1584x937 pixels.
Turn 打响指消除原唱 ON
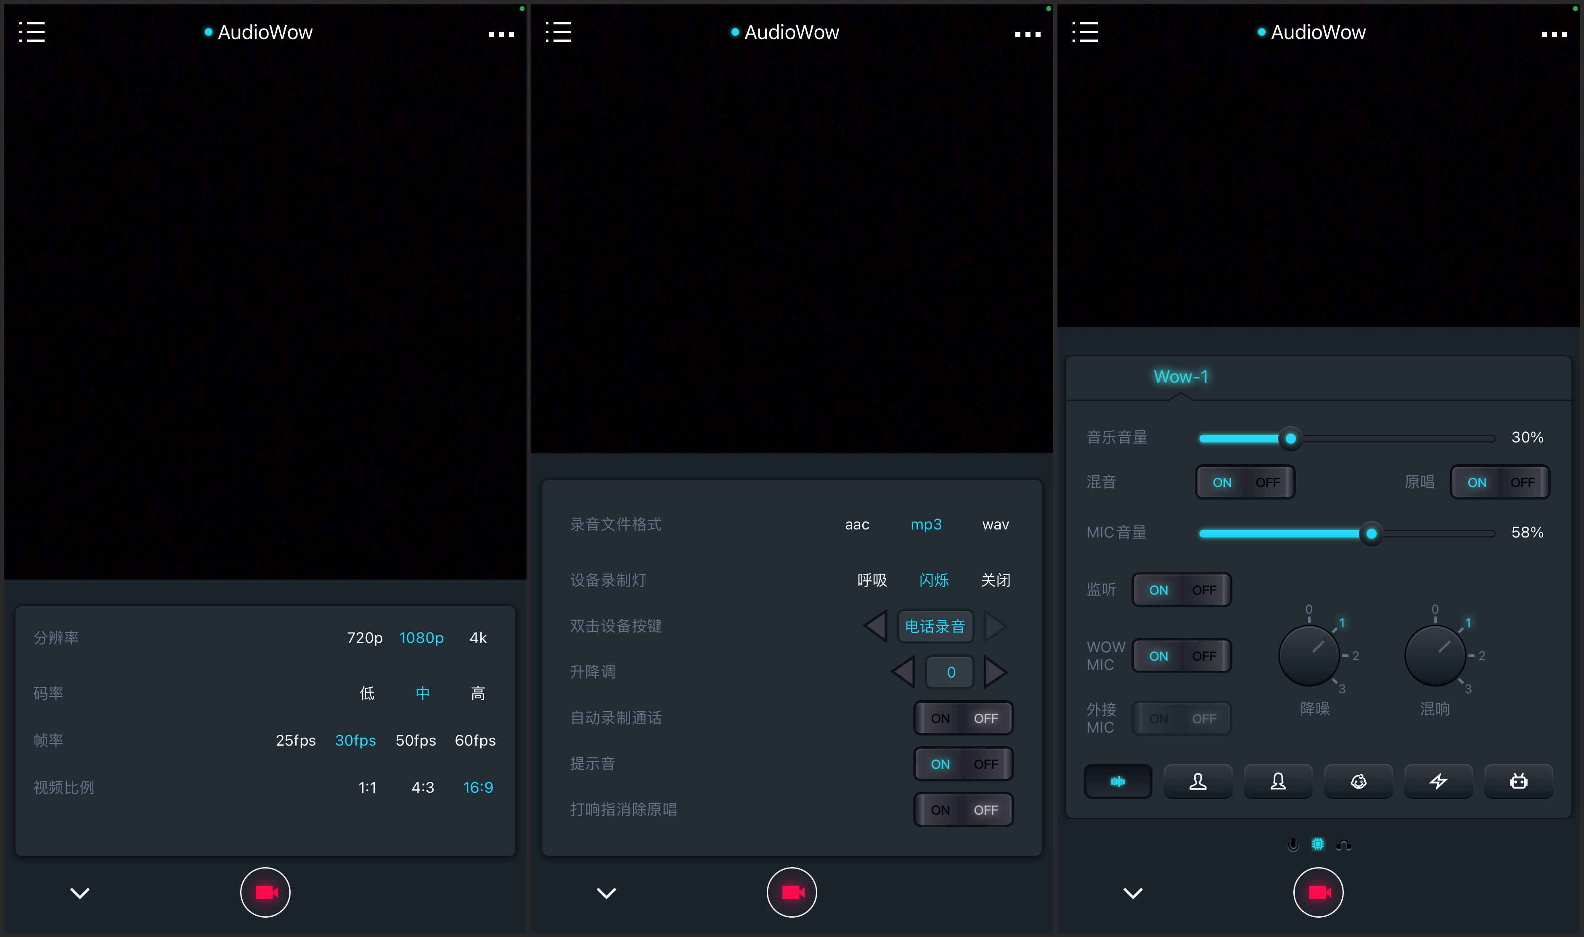pos(940,810)
